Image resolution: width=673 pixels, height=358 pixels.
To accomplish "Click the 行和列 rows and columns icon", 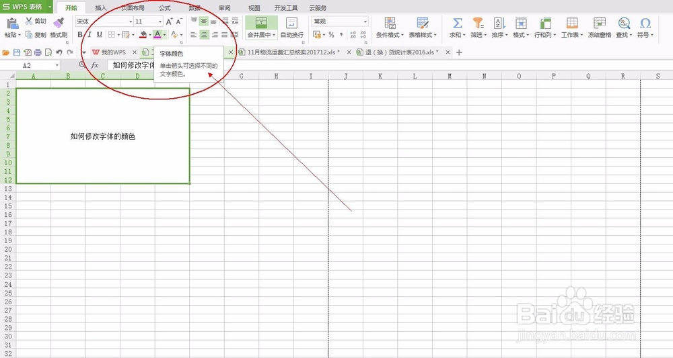I will pos(545,23).
